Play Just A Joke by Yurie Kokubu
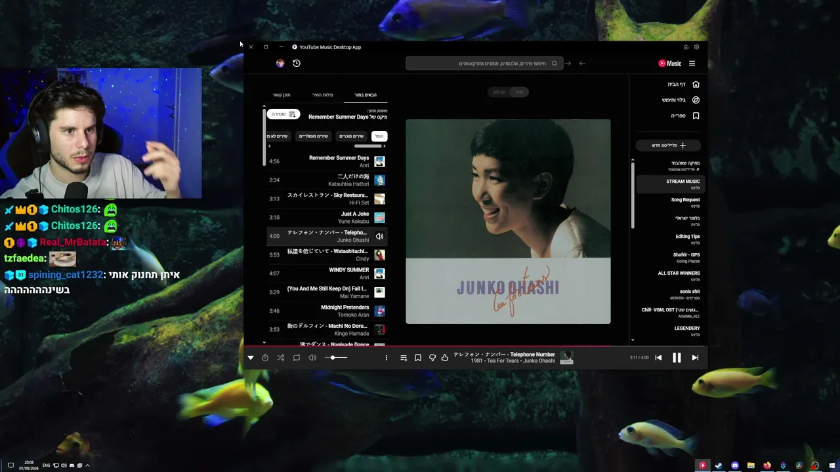Image resolution: width=840 pixels, height=472 pixels. 327,218
